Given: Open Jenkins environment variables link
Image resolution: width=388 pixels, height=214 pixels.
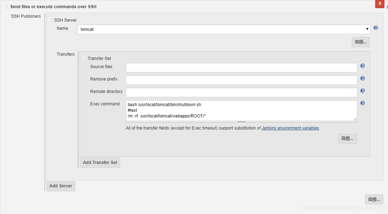Looking at the screenshot, I should pos(290,128).
